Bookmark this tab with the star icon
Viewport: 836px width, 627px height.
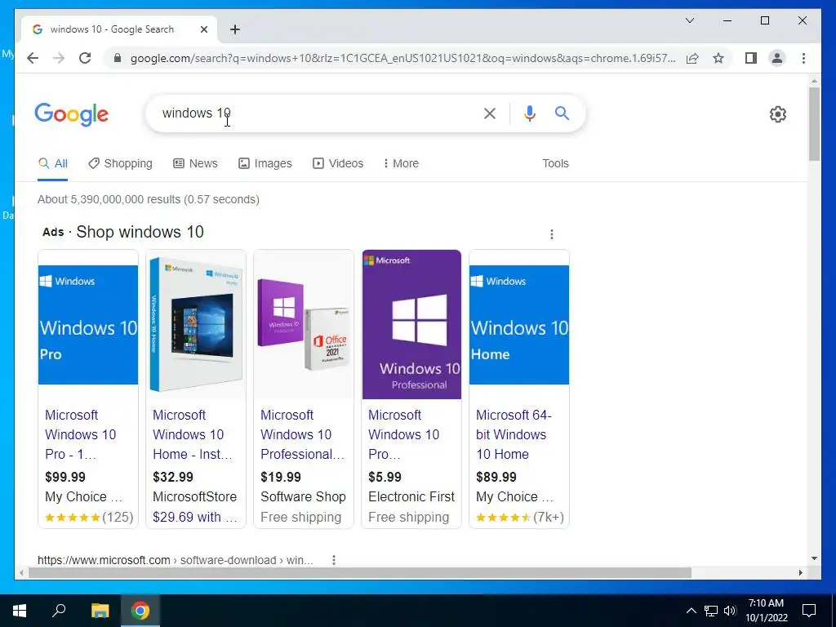(718, 58)
